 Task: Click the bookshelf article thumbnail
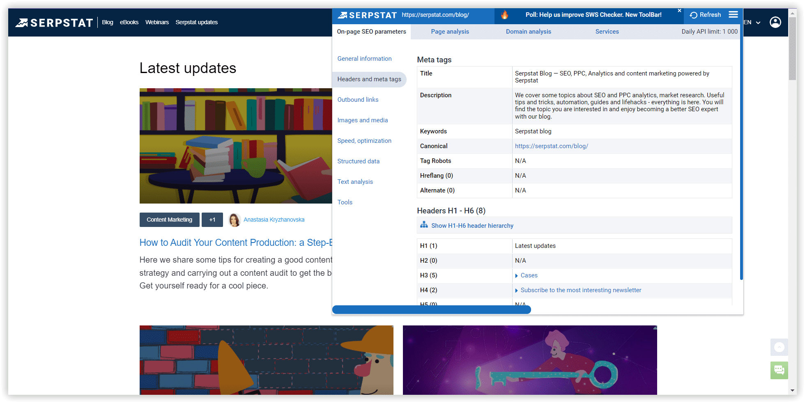[x=236, y=146]
